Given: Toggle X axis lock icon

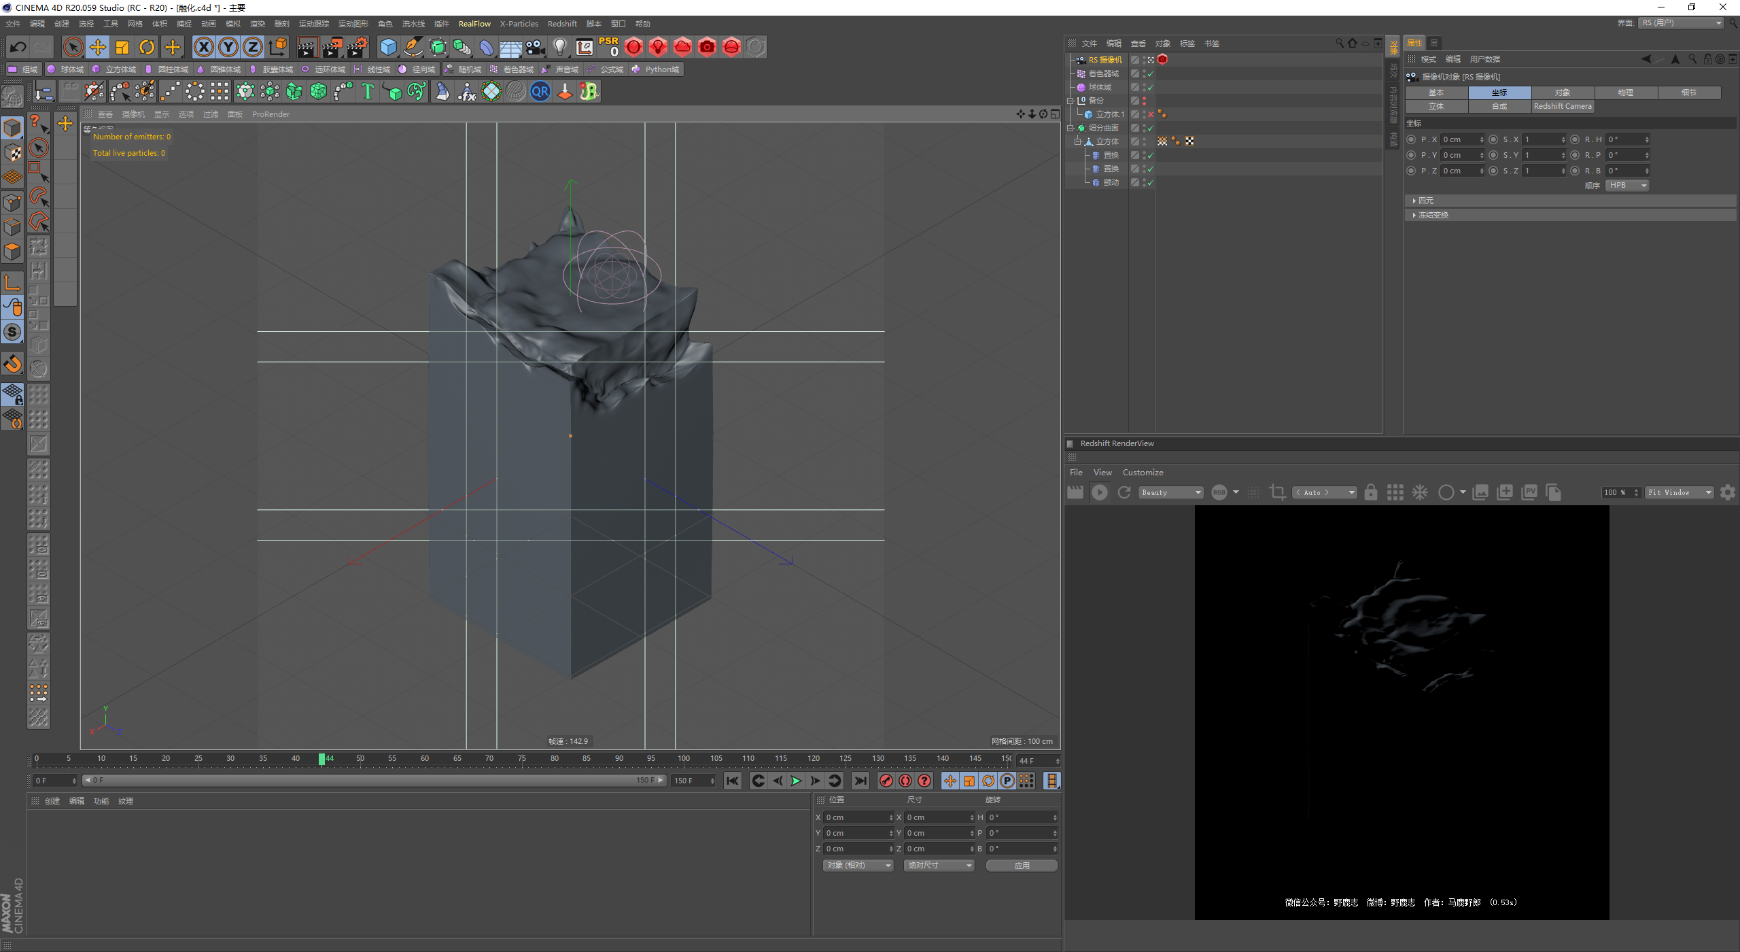Looking at the screenshot, I should click(x=203, y=47).
